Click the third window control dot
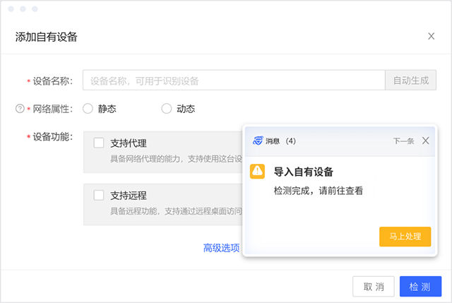Image resolution: width=452 pixels, height=303 pixels. click(35, 9)
